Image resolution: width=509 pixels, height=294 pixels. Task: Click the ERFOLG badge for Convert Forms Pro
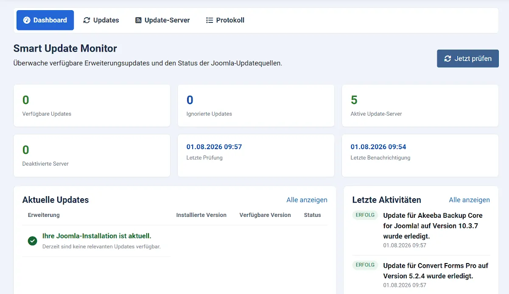pos(365,265)
